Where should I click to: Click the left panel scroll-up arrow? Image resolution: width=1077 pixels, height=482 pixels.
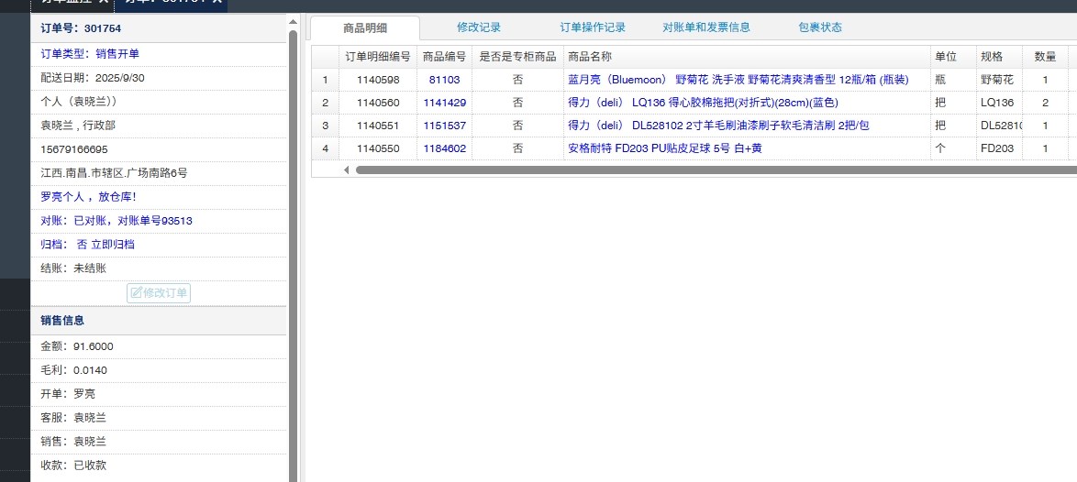tap(293, 21)
